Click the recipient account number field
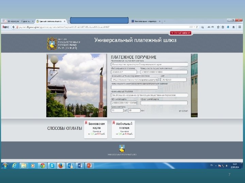The height and width of the screenshot is (183, 245). pyautogui.click(x=164, y=72)
